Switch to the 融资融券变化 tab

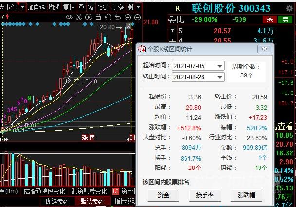tap(89, 191)
